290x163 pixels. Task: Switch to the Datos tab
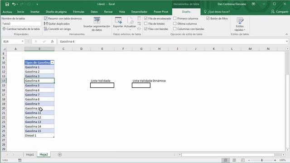pyautogui.click(x=94, y=12)
